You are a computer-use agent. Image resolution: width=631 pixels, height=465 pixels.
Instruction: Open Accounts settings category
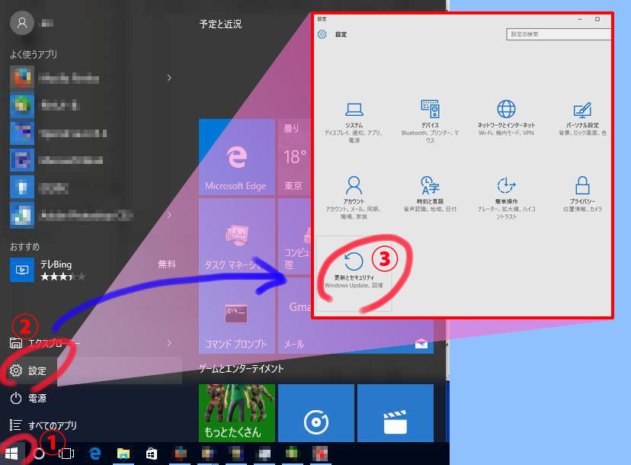(x=354, y=194)
